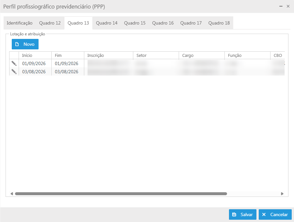The width and height of the screenshot is (294, 222).
Task: Save the PPP form with Salvar
Action: pyautogui.click(x=242, y=214)
